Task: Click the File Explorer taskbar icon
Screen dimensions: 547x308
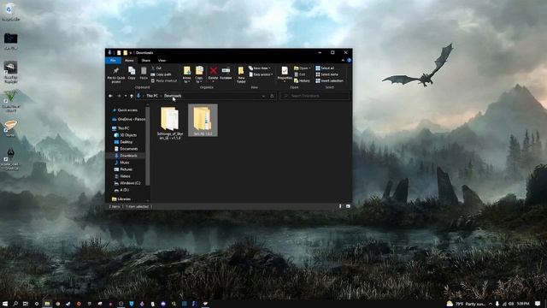Action: click(x=47, y=304)
